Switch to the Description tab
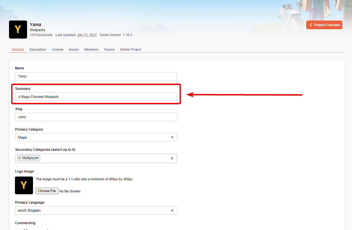This screenshot has height=230, width=352. click(38, 49)
